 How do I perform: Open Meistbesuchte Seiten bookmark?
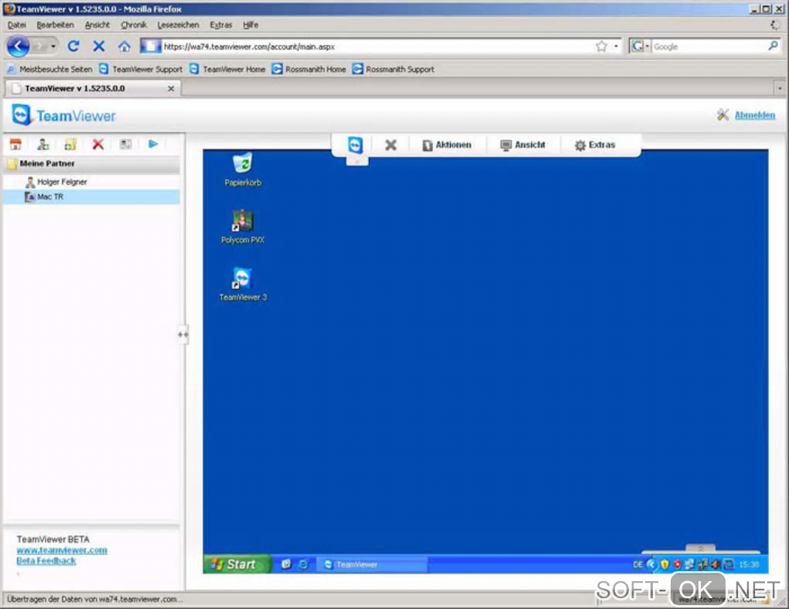point(50,69)
